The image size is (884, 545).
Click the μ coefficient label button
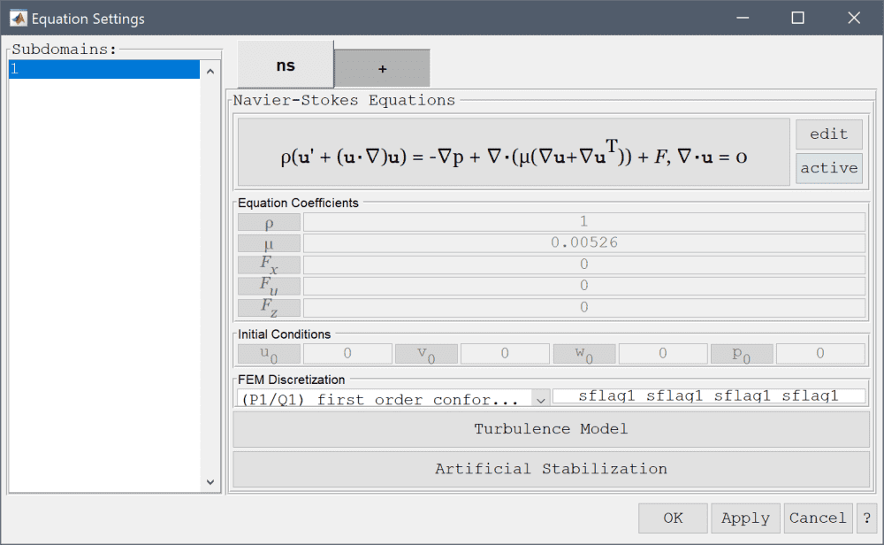[x=269, y=243]
